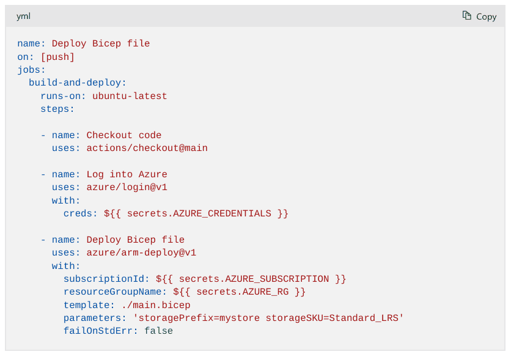Click the 'steps:' keyword line

coord(57,109)
